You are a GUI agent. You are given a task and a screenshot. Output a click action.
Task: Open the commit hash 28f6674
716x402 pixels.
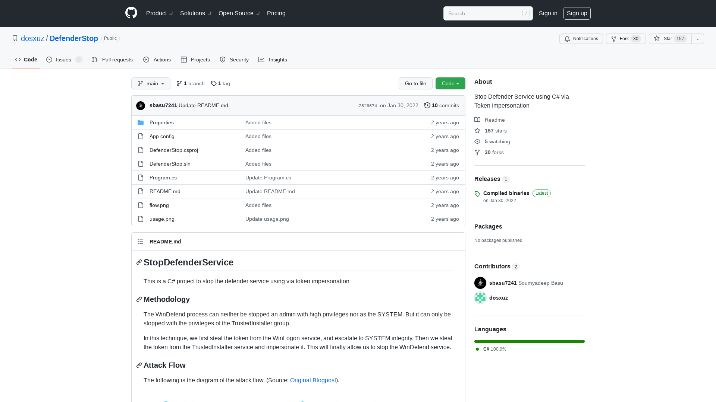[x=368, y=106]
